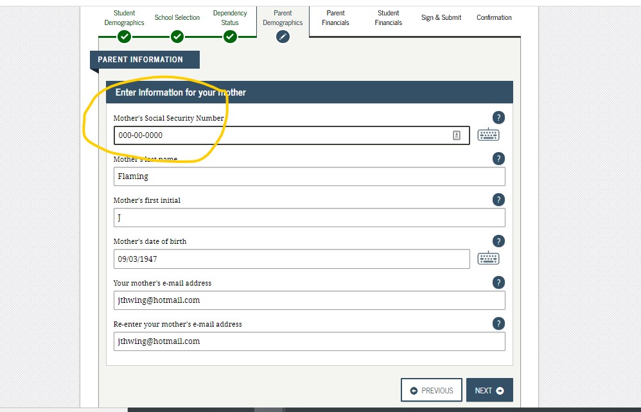Click help icon for Mother's Social Security Number

498,117
